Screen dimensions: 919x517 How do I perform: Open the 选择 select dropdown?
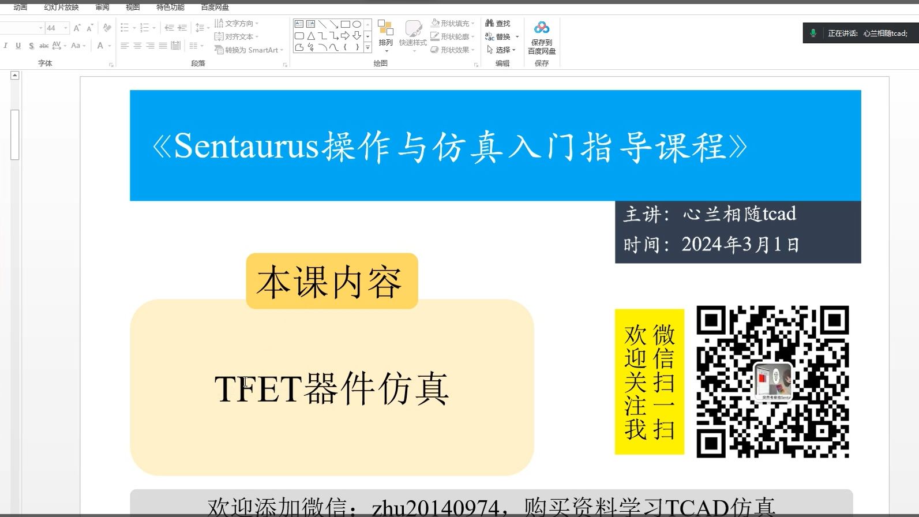coord(501,50)
